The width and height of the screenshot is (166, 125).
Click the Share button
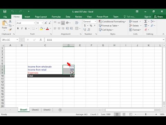[158, 17]
